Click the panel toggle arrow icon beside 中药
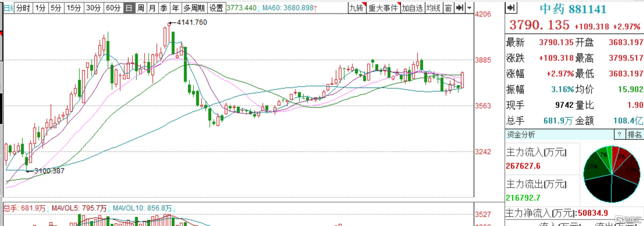Screen dimensions: 644x226 click(511, 8)
